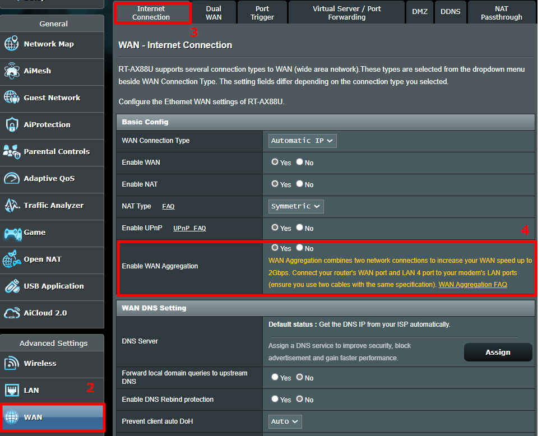
Task: Set Enable WAN to No
Action: (299, 162)
